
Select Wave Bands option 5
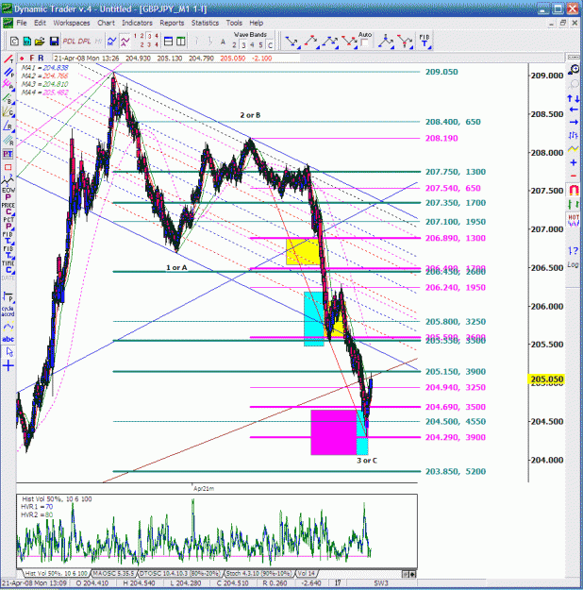(260, 45)
